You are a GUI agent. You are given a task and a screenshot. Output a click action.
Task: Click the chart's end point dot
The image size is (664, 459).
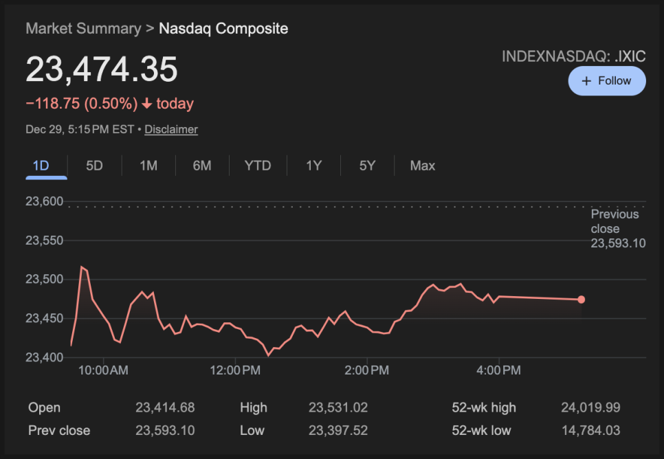[582, 300]
